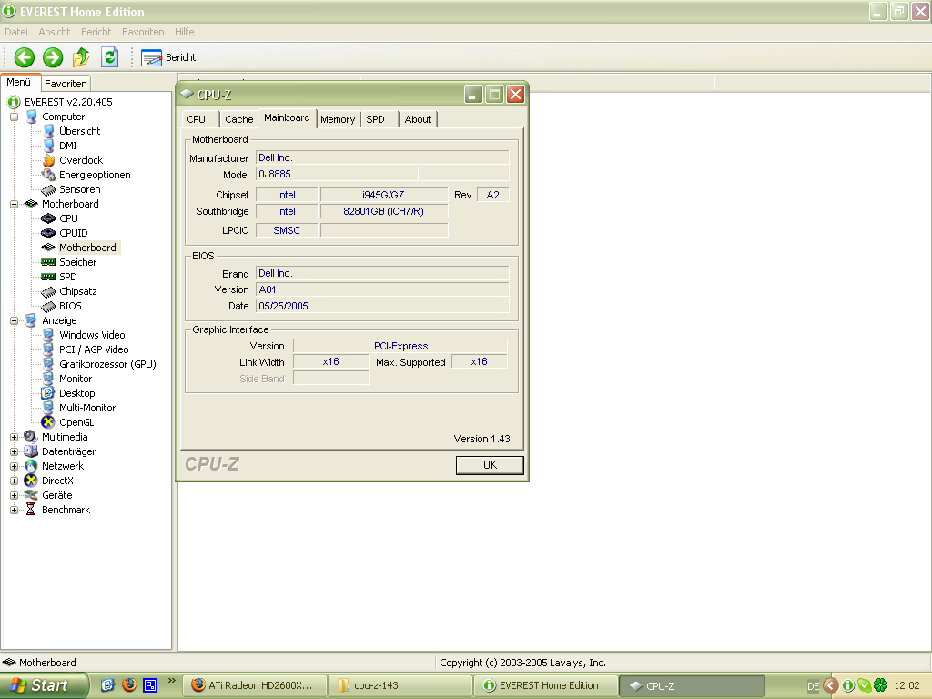Viewport: 932px width, 699px height.
Task: Click the green Forward arrow toolbar icon
Action: click(x=53, y=57)
